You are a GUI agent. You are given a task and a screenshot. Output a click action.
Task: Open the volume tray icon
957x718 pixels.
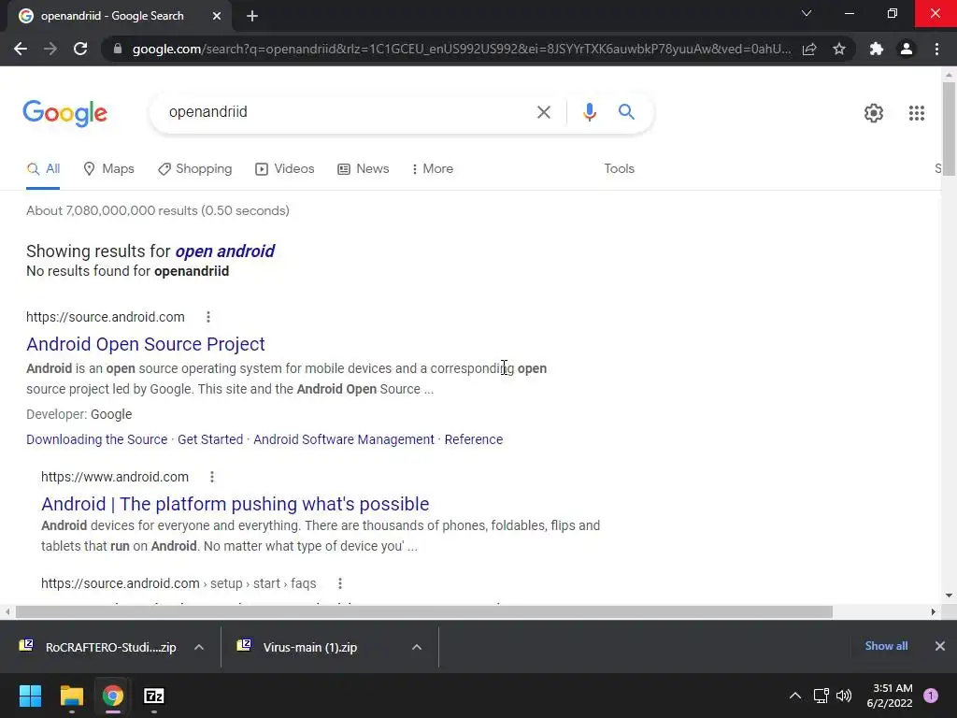point(844,696)
